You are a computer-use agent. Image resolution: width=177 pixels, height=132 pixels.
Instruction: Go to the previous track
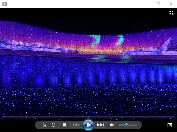coord(76,125)
